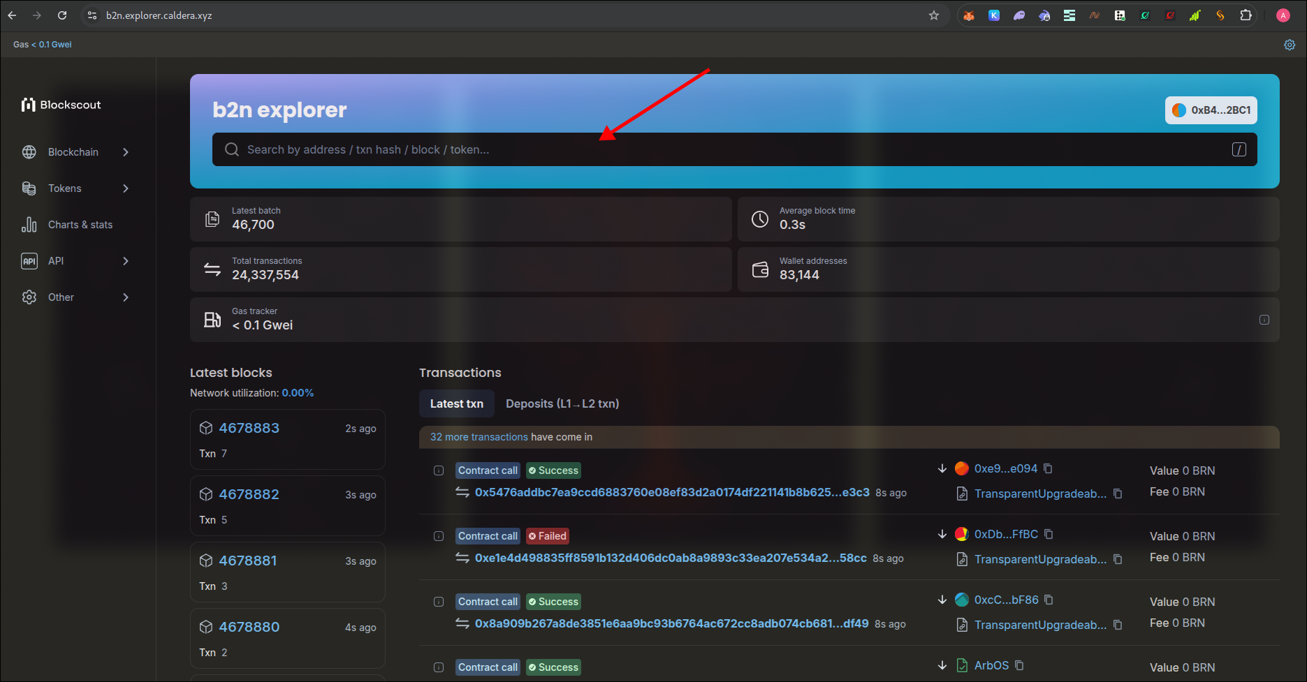This screenshot has width=1307, height=682.
Task: Open transaction hash 0x5476addbc7ea9ccd...e3c3
Action: (672, 492)
